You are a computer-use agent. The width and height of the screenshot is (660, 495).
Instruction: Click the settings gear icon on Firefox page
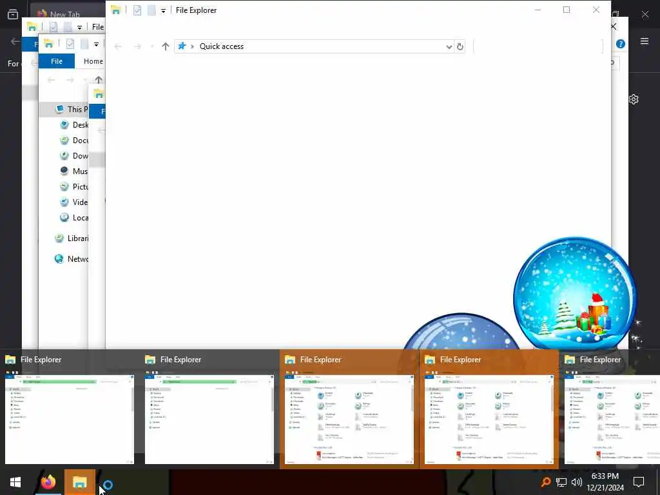(634, 99)
